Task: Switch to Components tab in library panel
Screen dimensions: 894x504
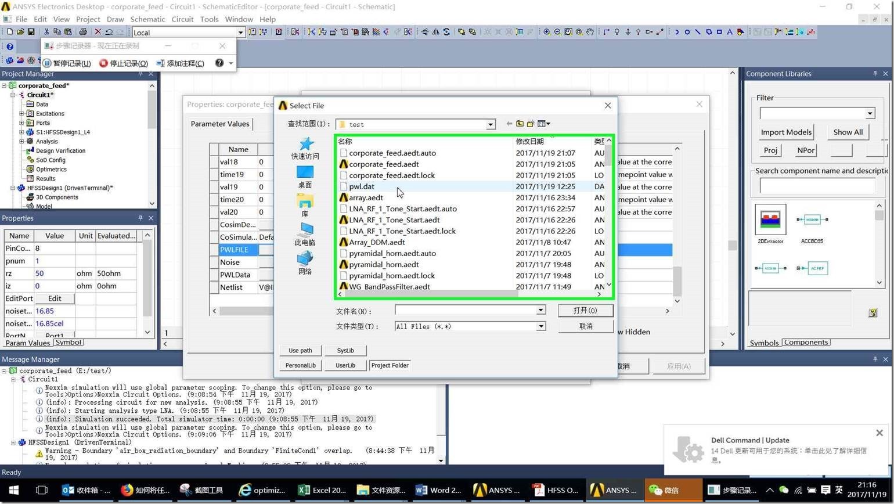Action: coord(806,343)
